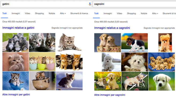The image size is (176, 98).
Task: Open Immagini tab in gattini search
Action: pyautogui.click(x=16, y=13)
